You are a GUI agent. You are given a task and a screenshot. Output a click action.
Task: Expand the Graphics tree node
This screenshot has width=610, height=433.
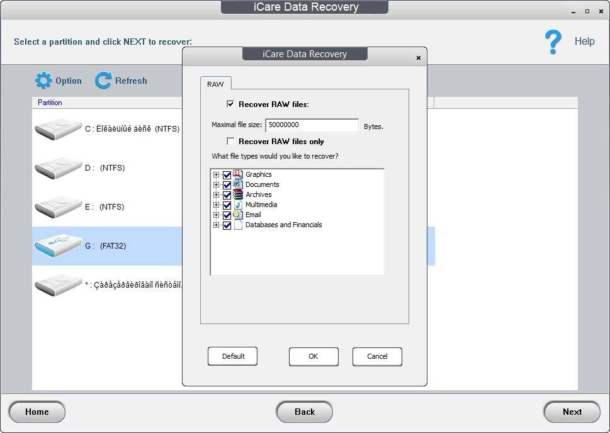(x=217, y=175)
